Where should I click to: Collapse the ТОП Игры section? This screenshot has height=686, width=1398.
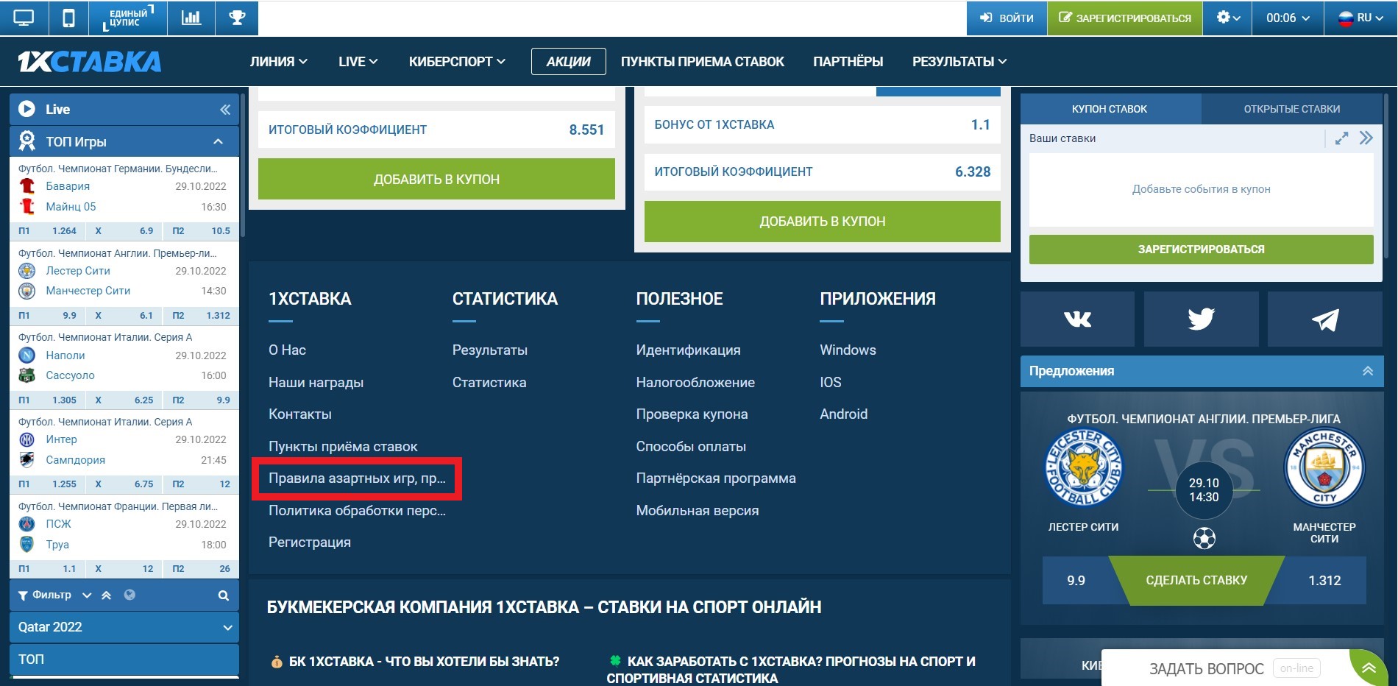[x=219, y=141]
